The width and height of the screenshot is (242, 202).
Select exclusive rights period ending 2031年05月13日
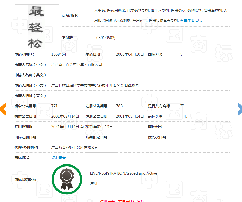[82, 127]
